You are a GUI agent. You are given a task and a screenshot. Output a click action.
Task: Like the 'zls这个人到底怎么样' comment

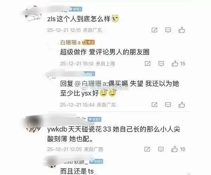click(182, 30)
